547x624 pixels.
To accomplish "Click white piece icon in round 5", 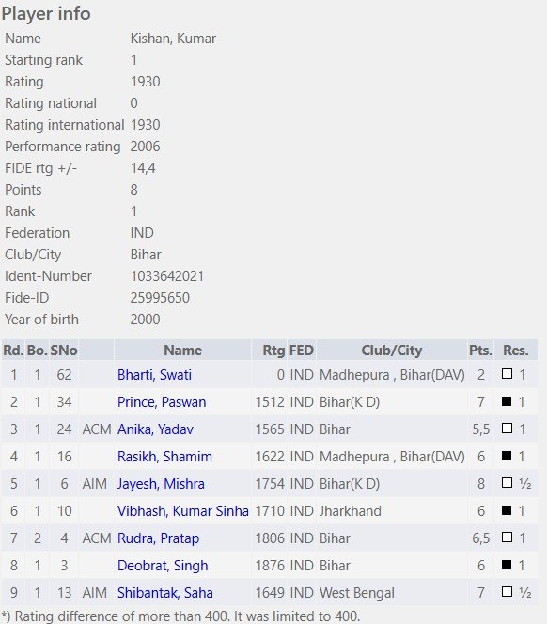I will pyautogui.click(x=507, y=483).
